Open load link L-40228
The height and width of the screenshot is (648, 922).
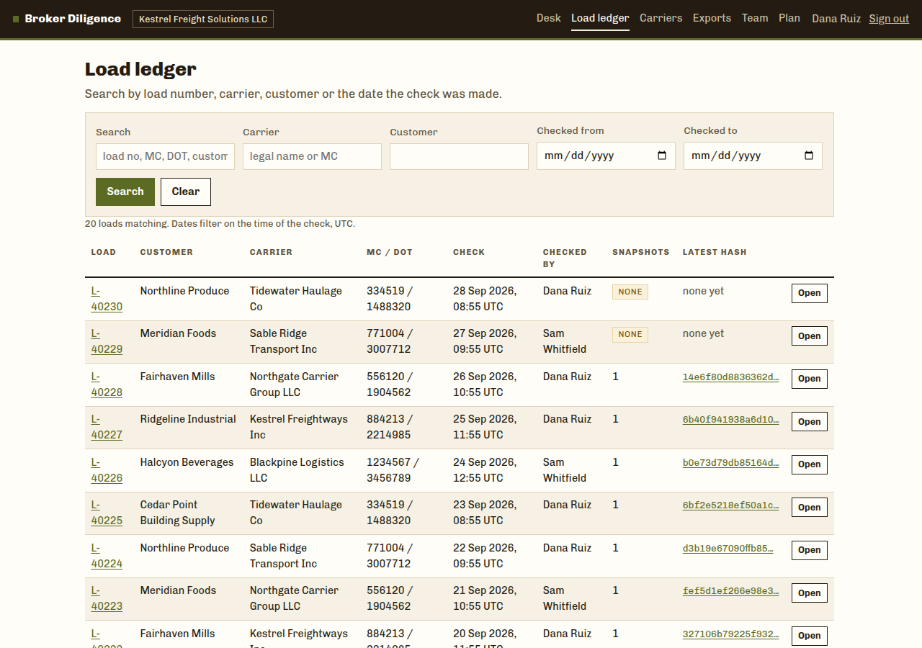107,384
